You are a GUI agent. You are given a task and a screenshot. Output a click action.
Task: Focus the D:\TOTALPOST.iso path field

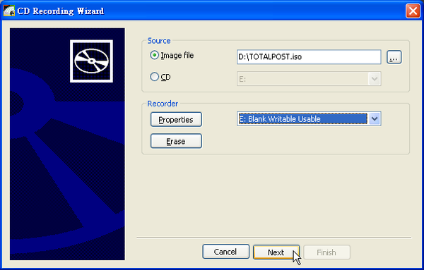click(309, 56)
